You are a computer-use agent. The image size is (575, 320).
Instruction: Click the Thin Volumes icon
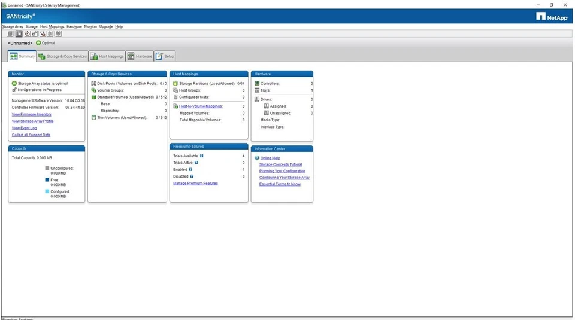tap(94, 117)
